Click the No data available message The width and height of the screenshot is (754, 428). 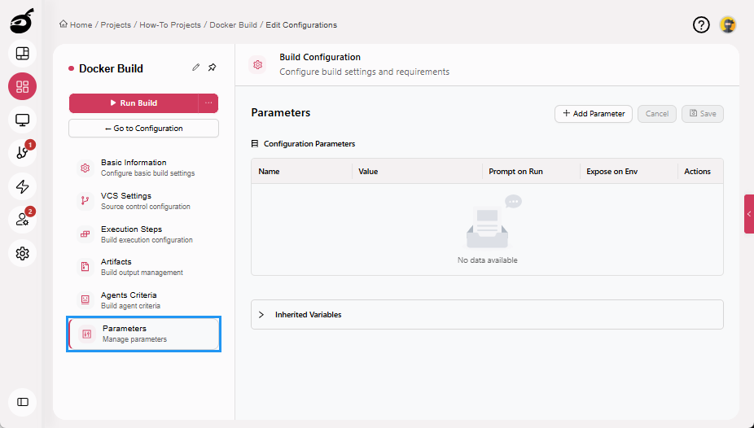pyautogui.click(x=488, y=260)
